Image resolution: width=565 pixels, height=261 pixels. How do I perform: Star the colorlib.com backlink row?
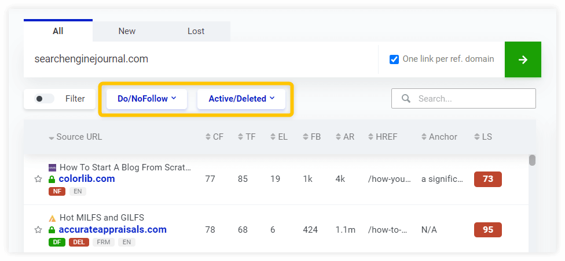[38, 179]
